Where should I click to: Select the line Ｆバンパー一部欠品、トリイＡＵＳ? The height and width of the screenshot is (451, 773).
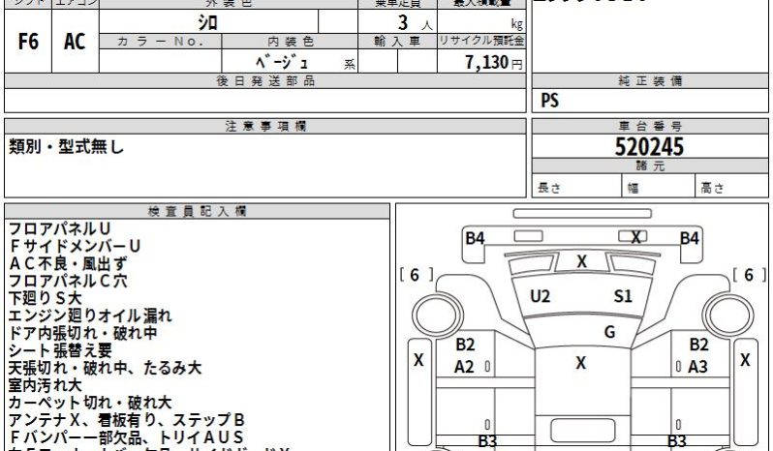[x=127, y=437]
